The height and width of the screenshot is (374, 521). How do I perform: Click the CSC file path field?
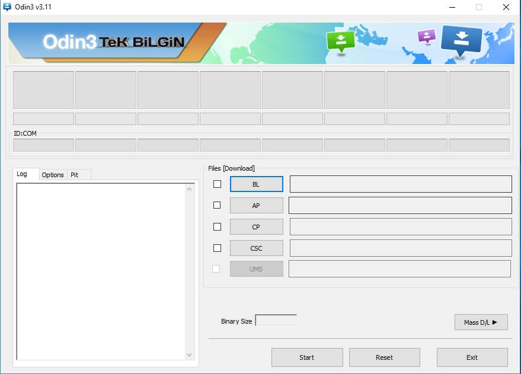tap(401, 248)
